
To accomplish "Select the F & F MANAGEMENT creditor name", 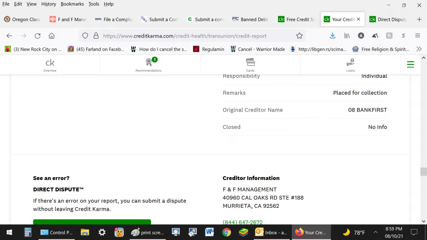I will point(250,189).
